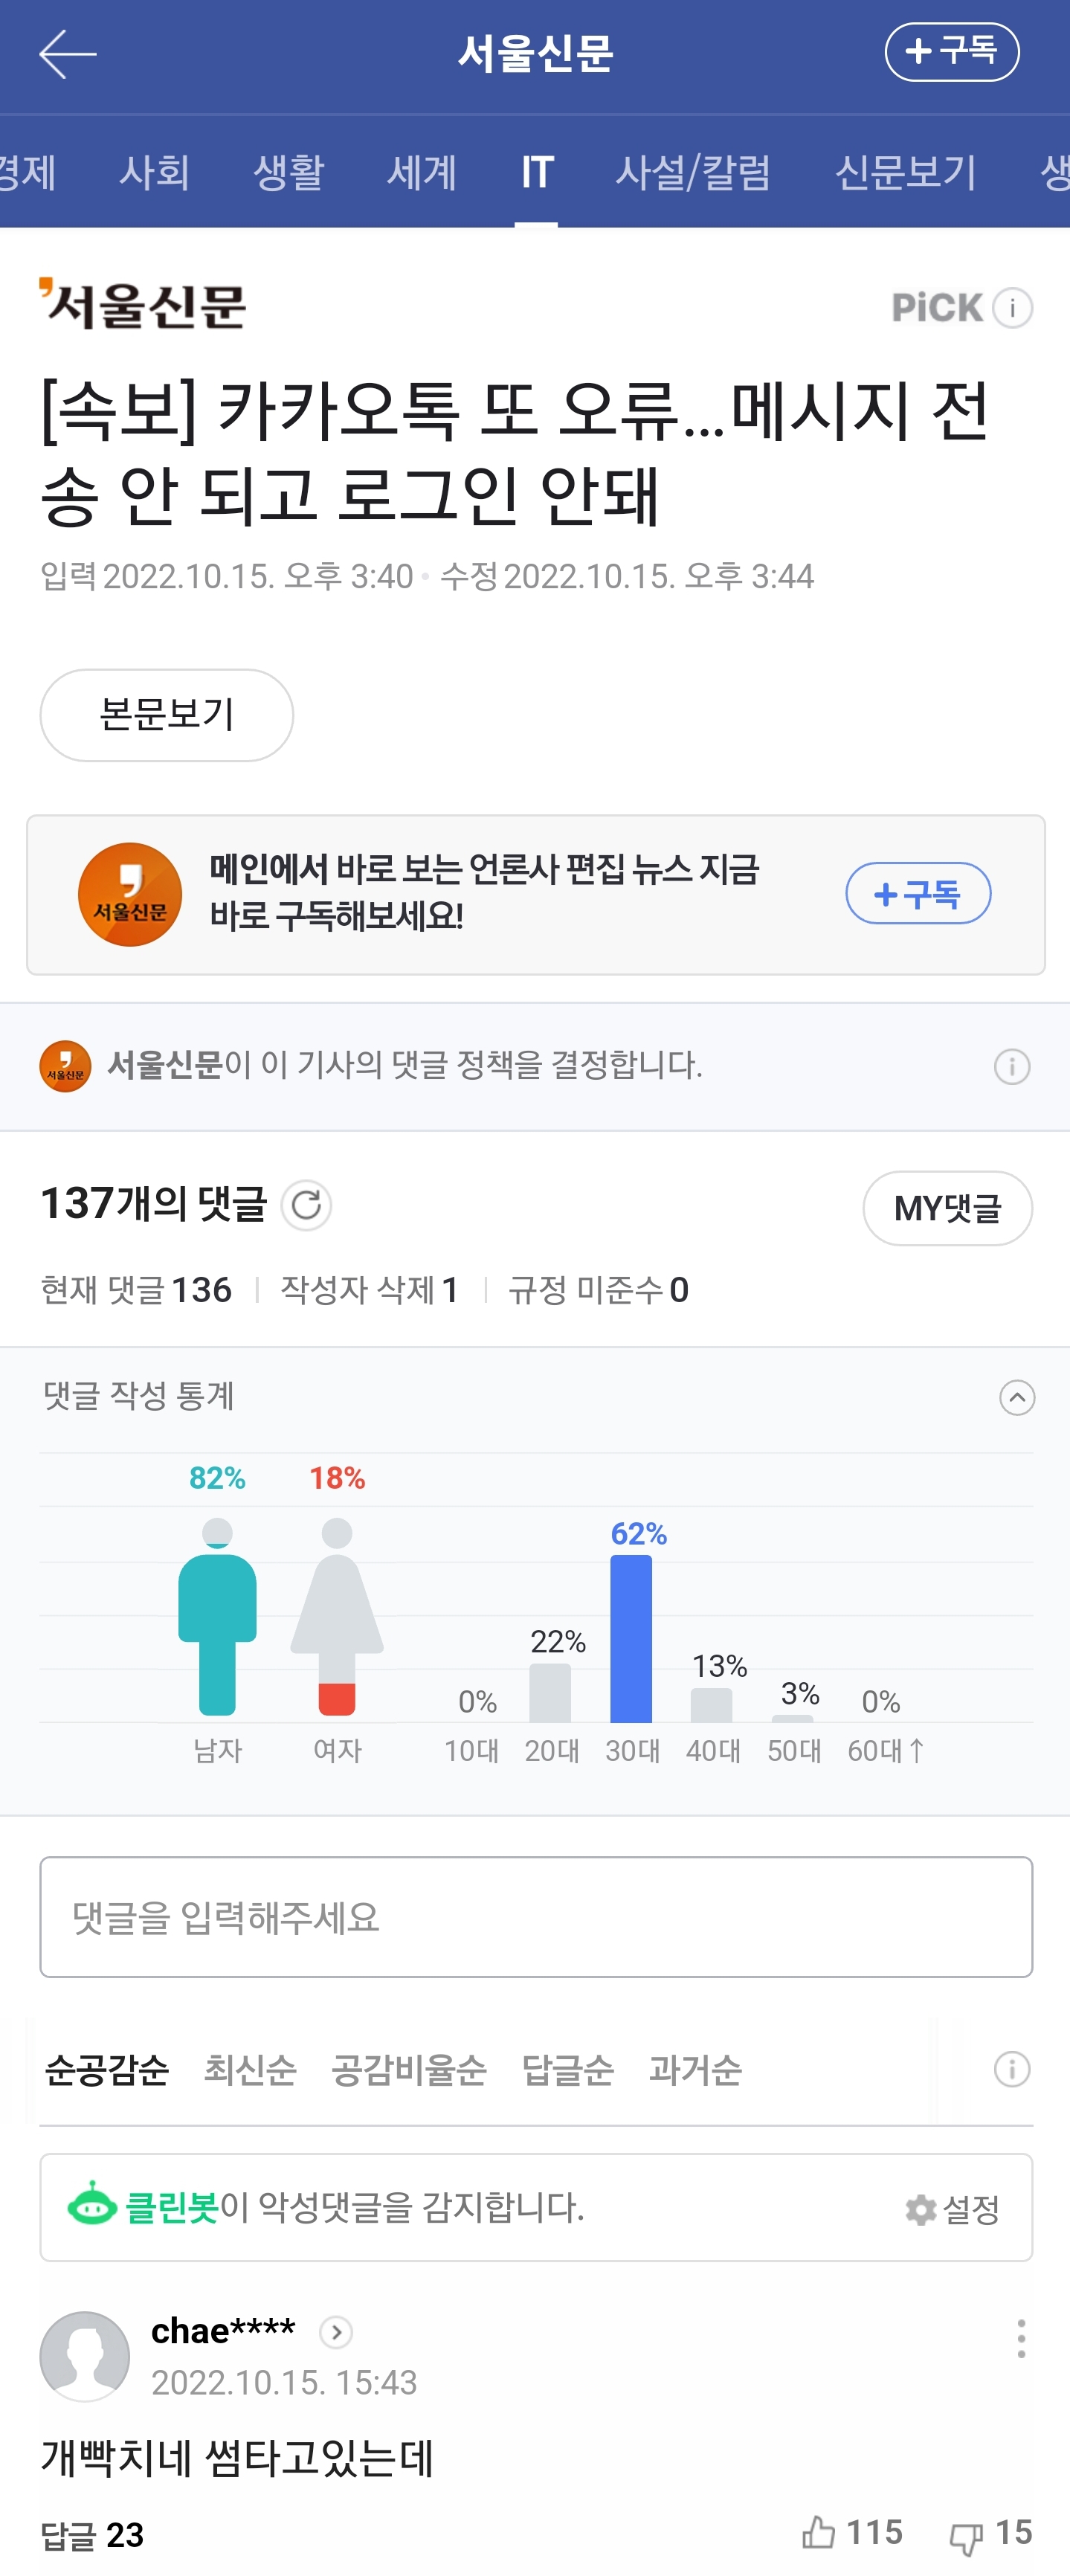This screenshot has height=2576, width=1070.
Task: Like the comment with thumbs up
Action: click(x=819, y=2532)
